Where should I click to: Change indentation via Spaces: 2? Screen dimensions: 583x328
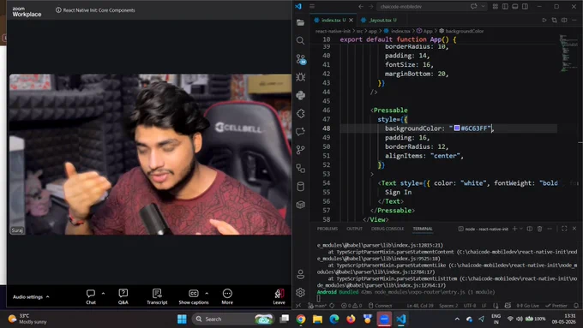point(448,306)
